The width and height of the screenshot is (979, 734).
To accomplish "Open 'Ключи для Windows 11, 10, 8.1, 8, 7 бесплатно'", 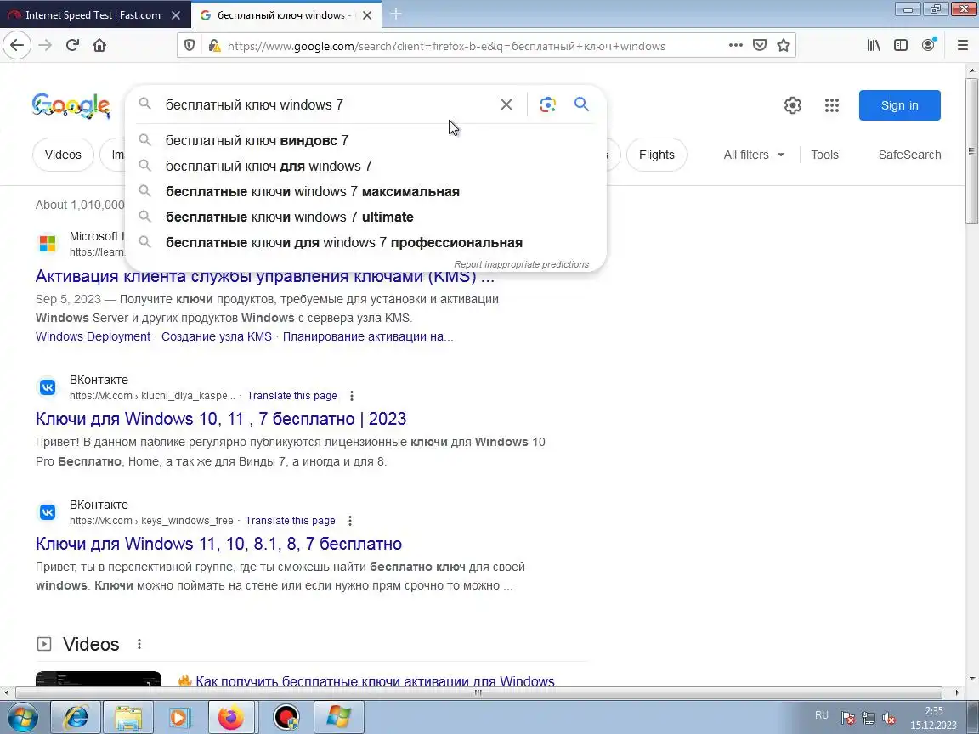I will [218, 544].
